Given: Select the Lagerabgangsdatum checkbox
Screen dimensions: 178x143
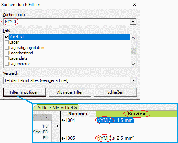Looking at the screenshot, I should 6,48.
